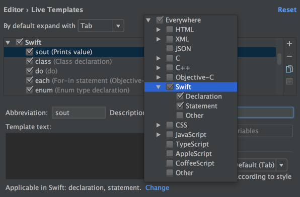Enable the JSON context checkbox

coord(170,49)
